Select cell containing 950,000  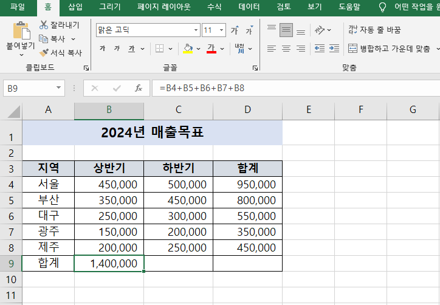(248, 184)
